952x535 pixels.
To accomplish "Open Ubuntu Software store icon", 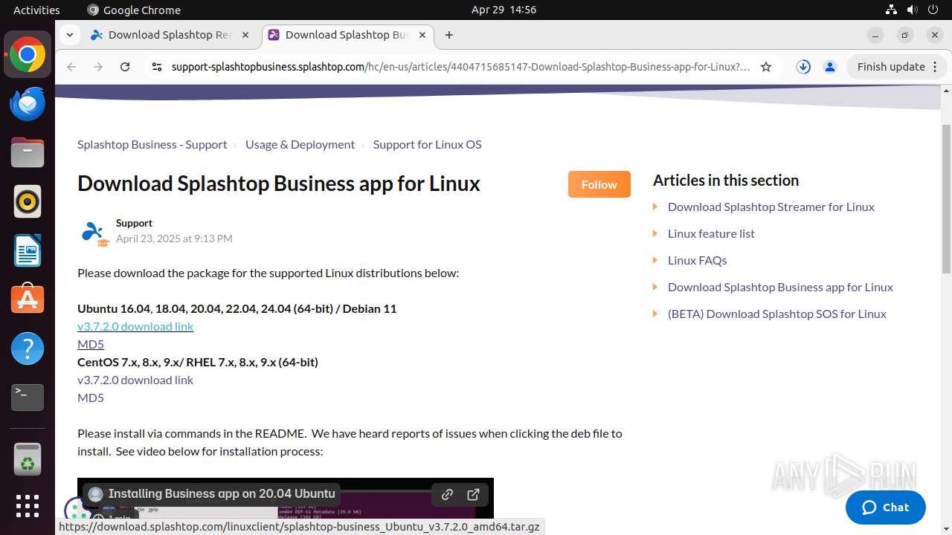I will click(x=28, y=299).
